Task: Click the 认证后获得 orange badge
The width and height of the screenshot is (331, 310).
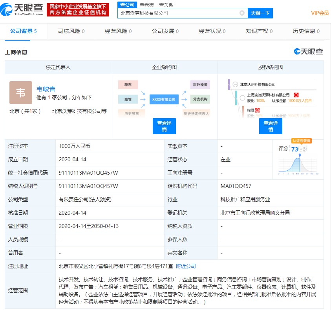Action: point(302,141)
